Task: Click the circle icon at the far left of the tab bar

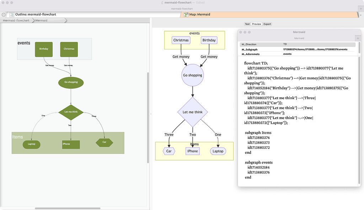Action: (x=3, y=14)
